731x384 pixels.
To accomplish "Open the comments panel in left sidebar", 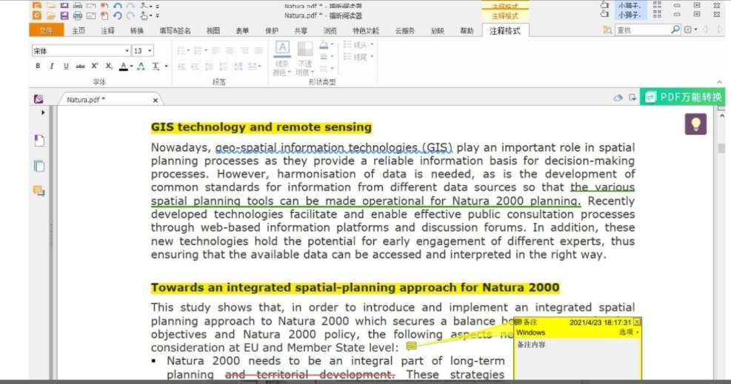I will click(x=39, y=191).
